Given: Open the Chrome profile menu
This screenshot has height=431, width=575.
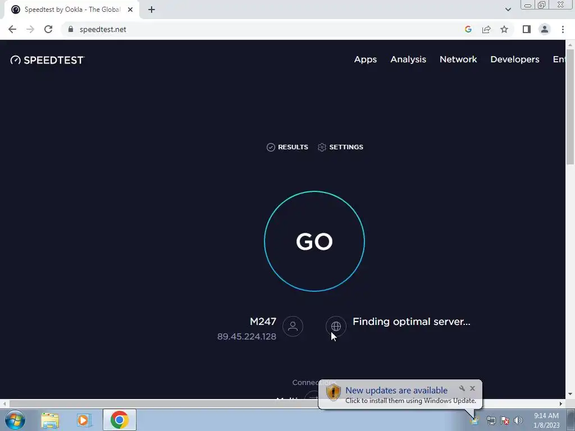Looking at the screenshot, I should click(545, 29).
